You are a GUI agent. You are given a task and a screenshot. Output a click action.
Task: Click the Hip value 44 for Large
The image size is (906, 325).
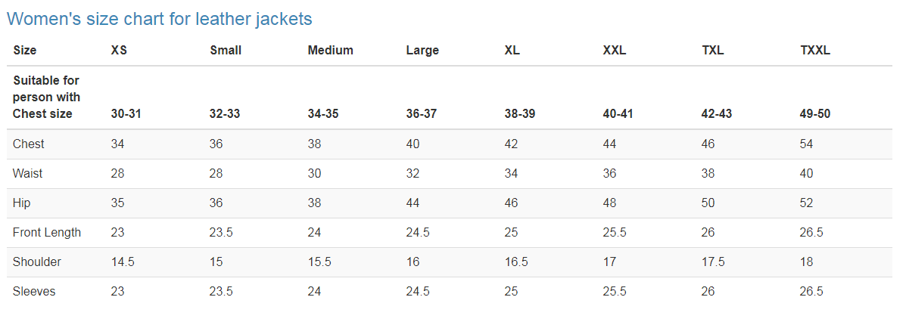413,203
